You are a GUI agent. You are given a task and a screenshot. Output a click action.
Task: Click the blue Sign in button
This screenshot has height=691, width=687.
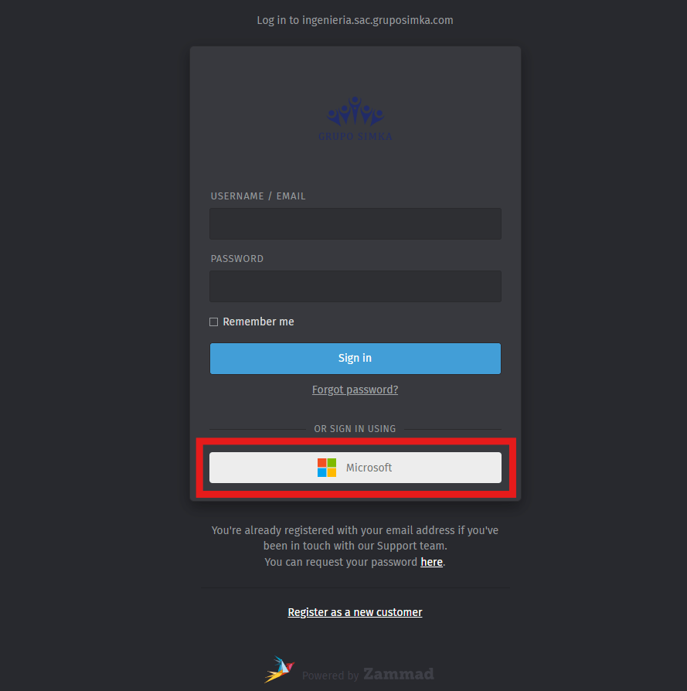click(x=355, y=359)
